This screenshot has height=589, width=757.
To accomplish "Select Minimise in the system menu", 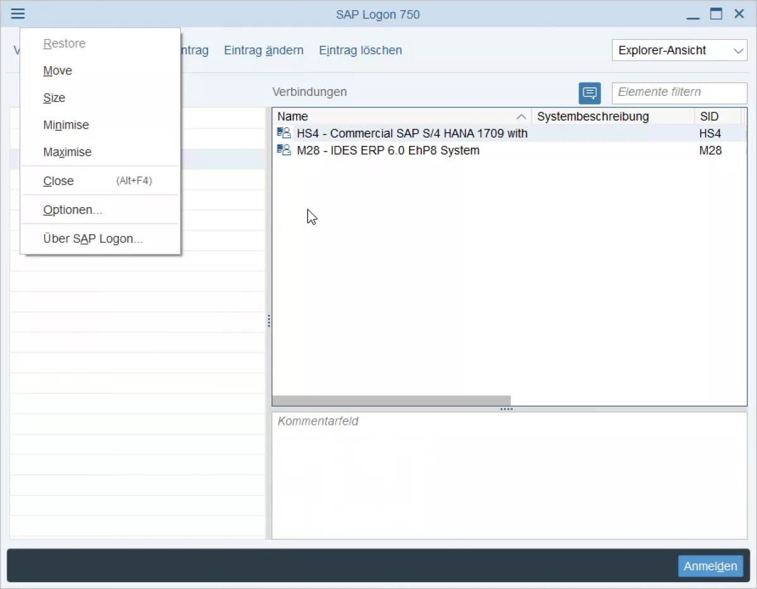I will pyautogui.click(x=100, y=125).
